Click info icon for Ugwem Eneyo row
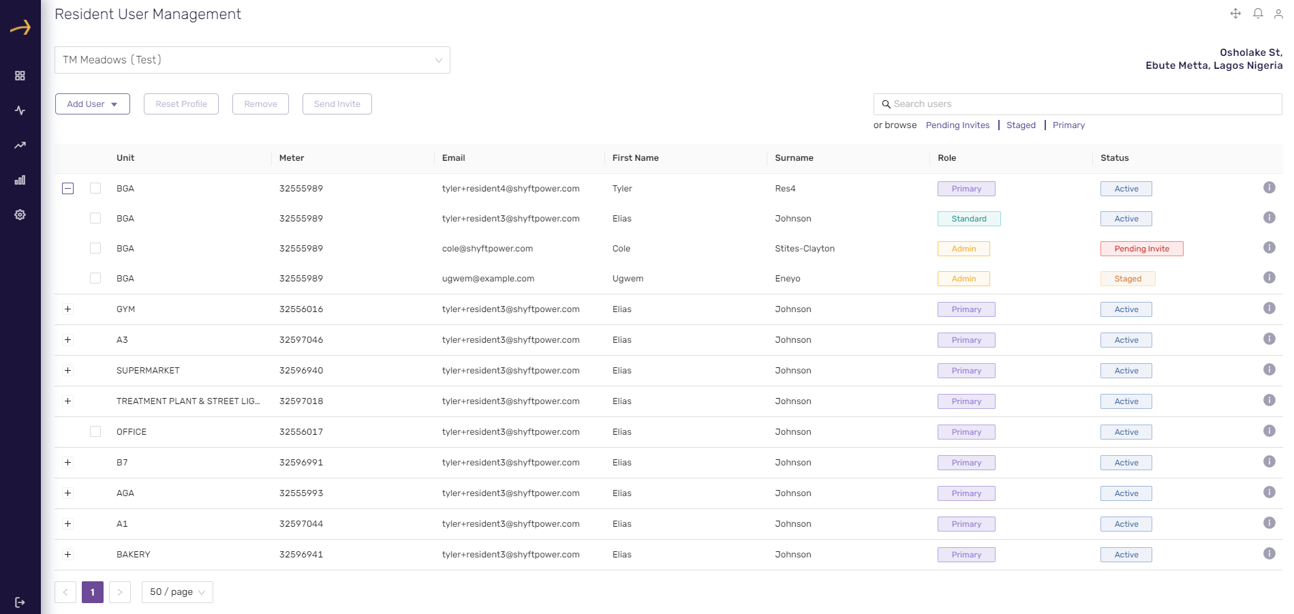Image resolution: width=1294 pixels, height=614 pixels. 1269,277
